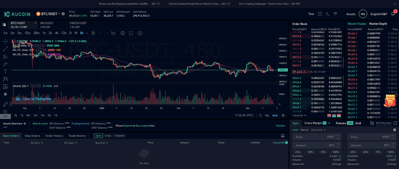The image size is (399, 169).
Task: Toggle log scale on the chart
Action: (267, 115)
